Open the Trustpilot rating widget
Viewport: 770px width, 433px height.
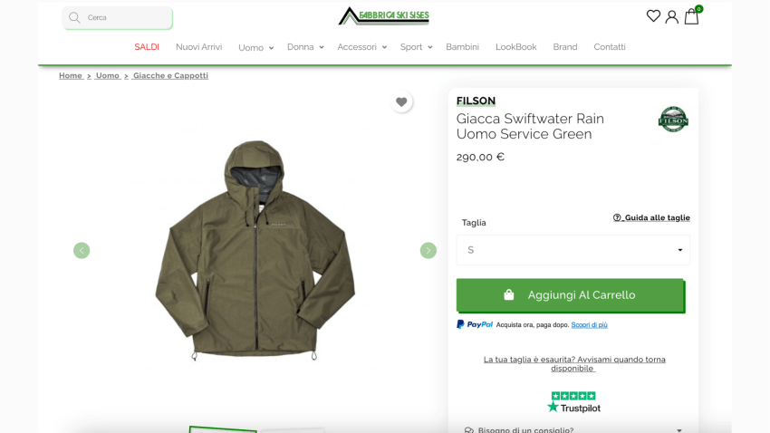[x=573, y=402]
